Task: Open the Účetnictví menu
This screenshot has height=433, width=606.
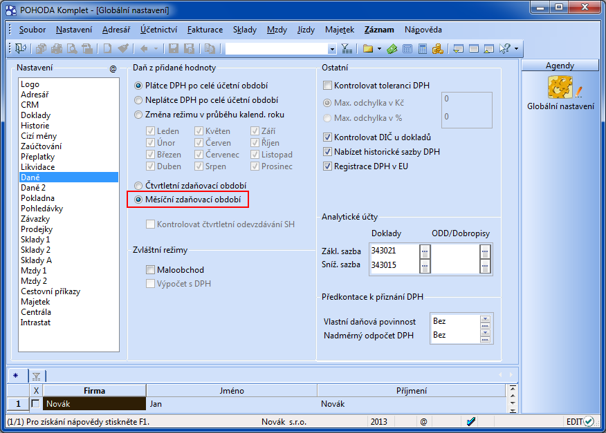Action: pos(159,30)
